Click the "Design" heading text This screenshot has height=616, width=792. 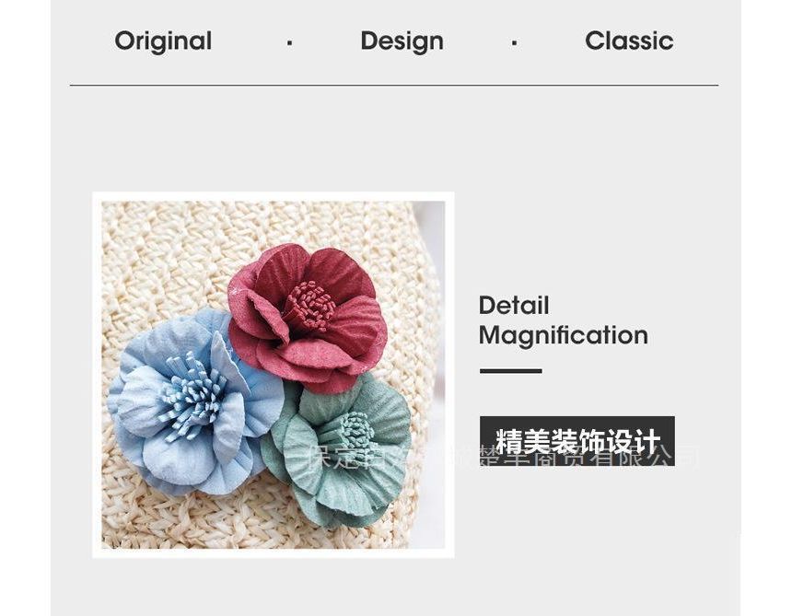coord(402,41)
